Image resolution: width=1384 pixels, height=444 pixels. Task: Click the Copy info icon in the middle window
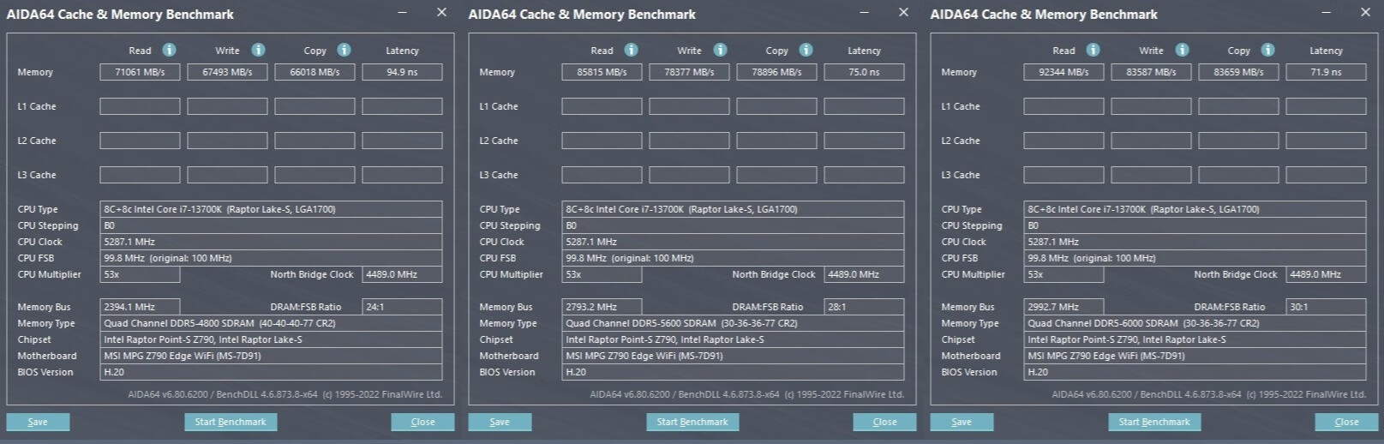point(806,50)
